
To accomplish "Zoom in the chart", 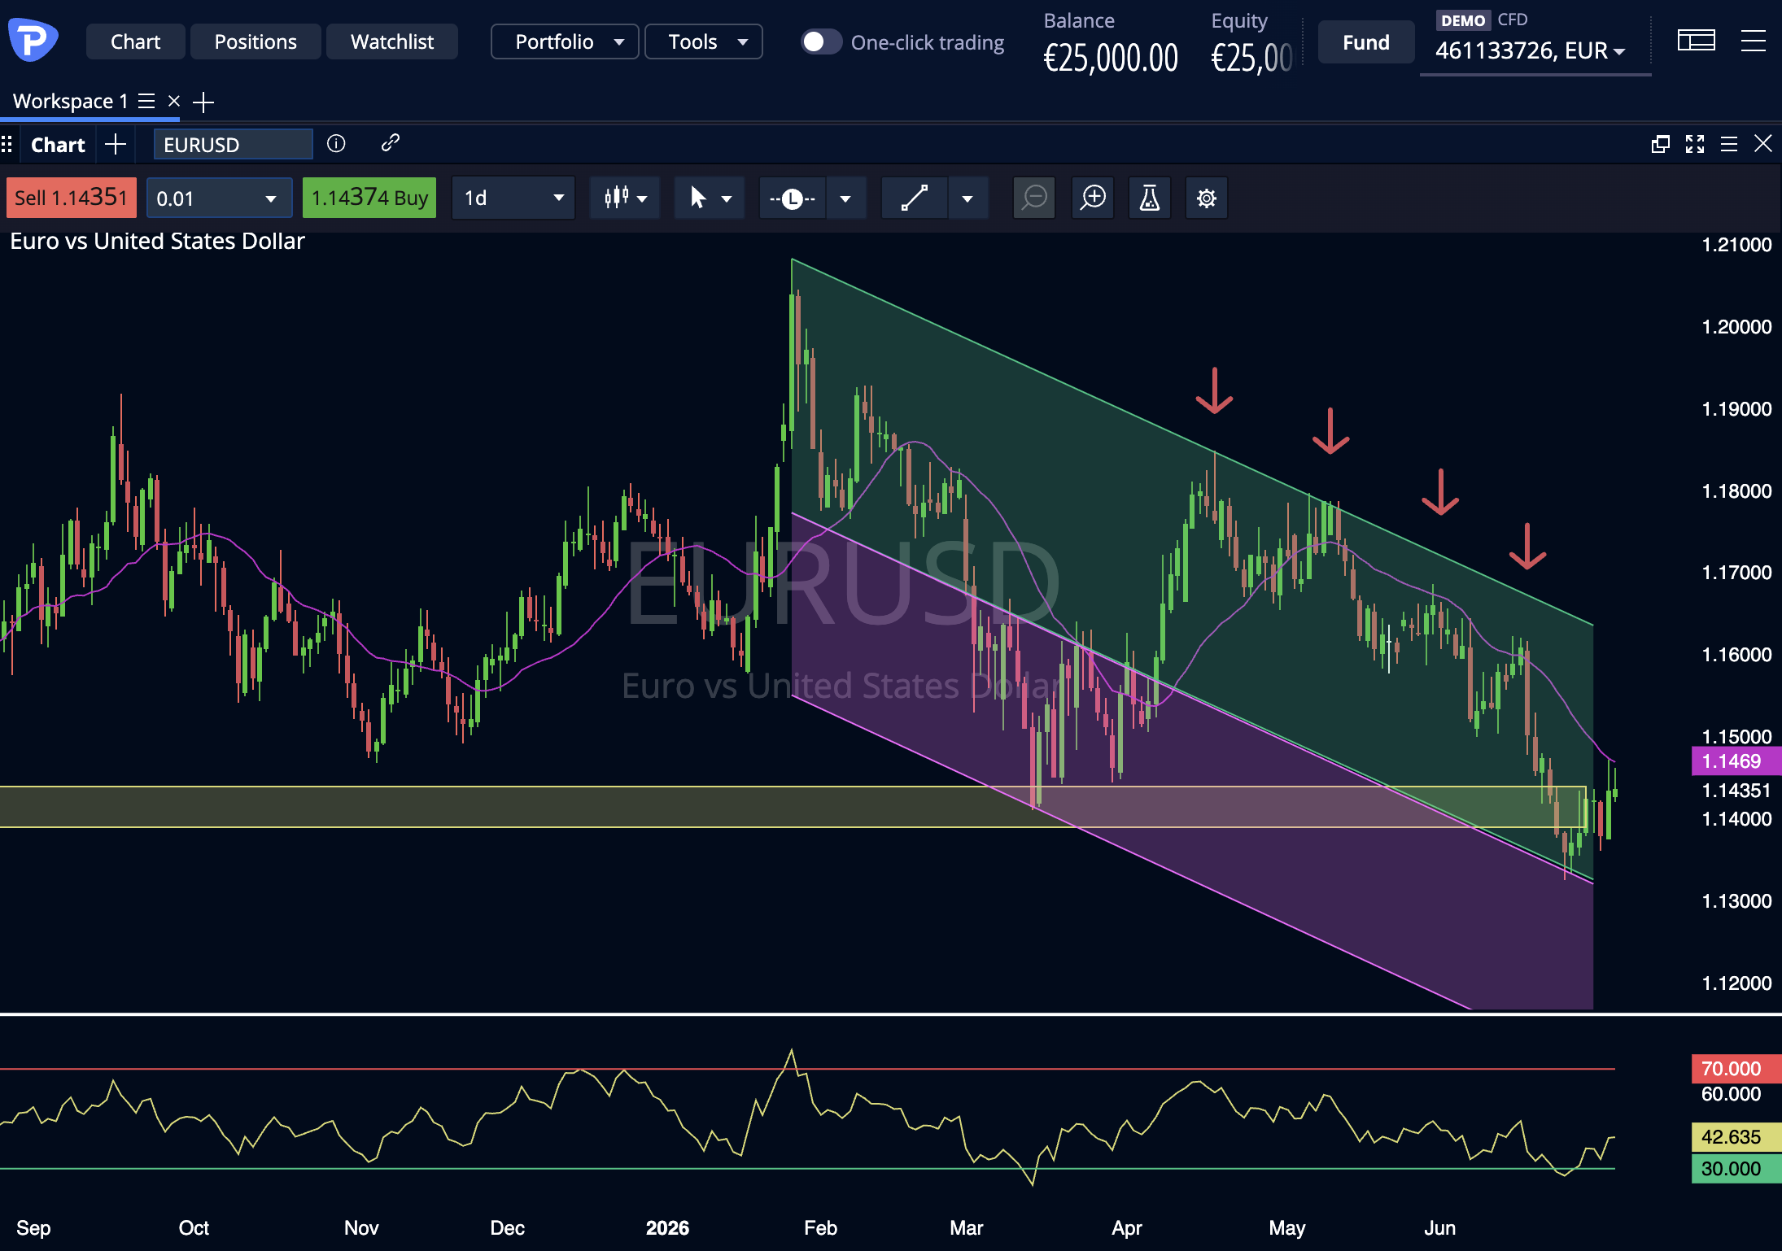I will (x=1093, y=198).
